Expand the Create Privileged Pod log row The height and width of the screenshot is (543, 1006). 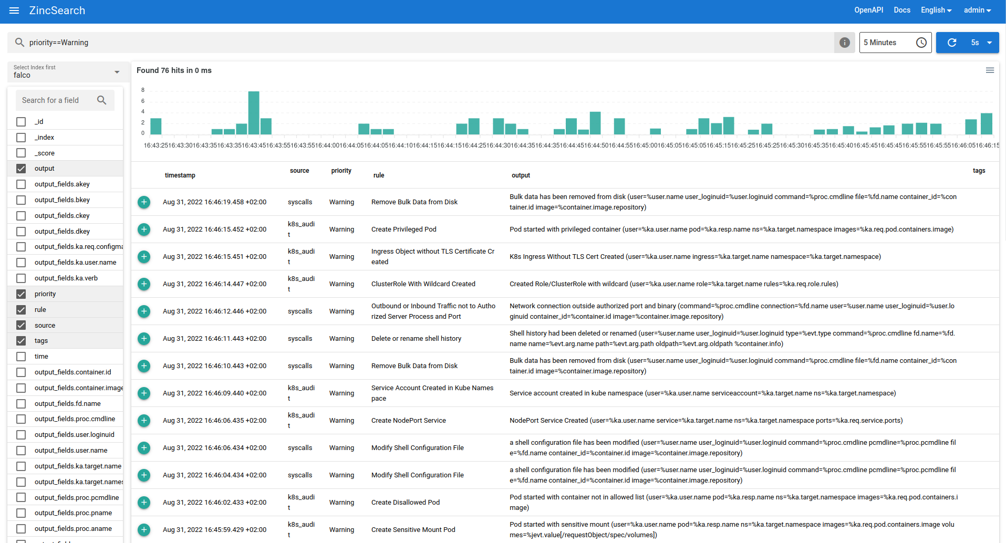(144, 229)
